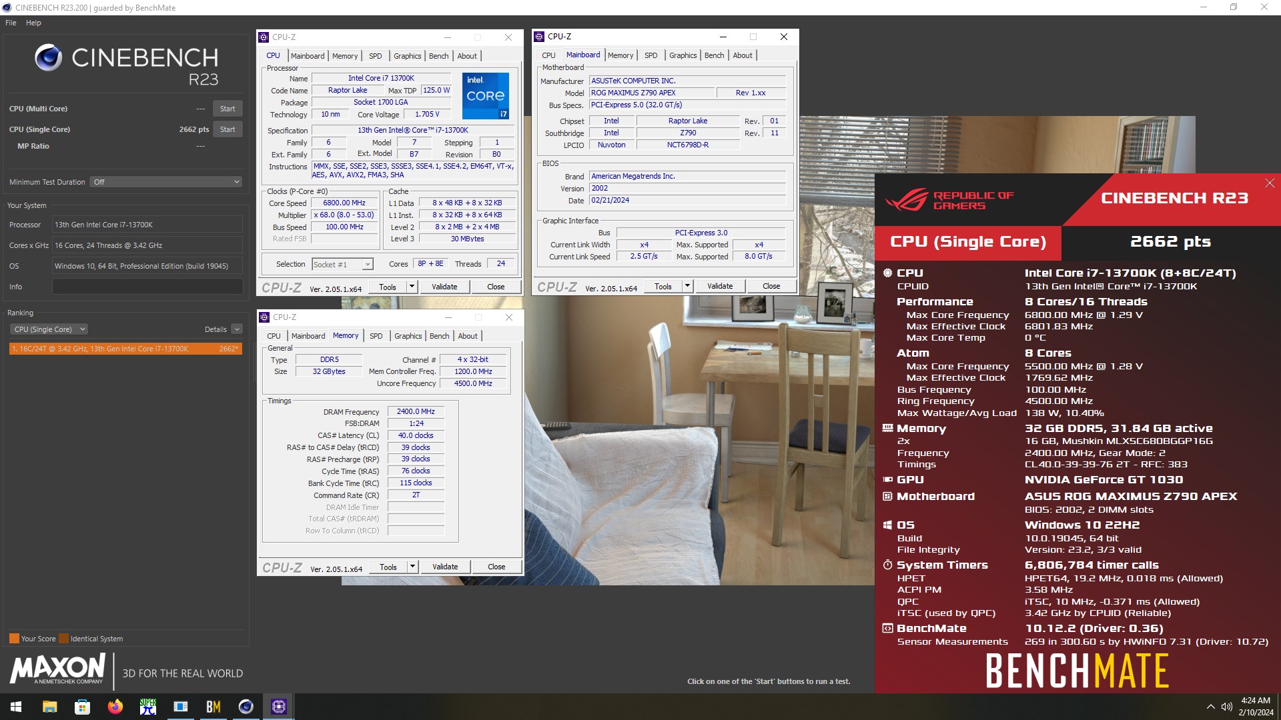The image size is (1281, 720).
Task: Click Validate in processor CPU-Z window
Action: click(x=444, y=287)
